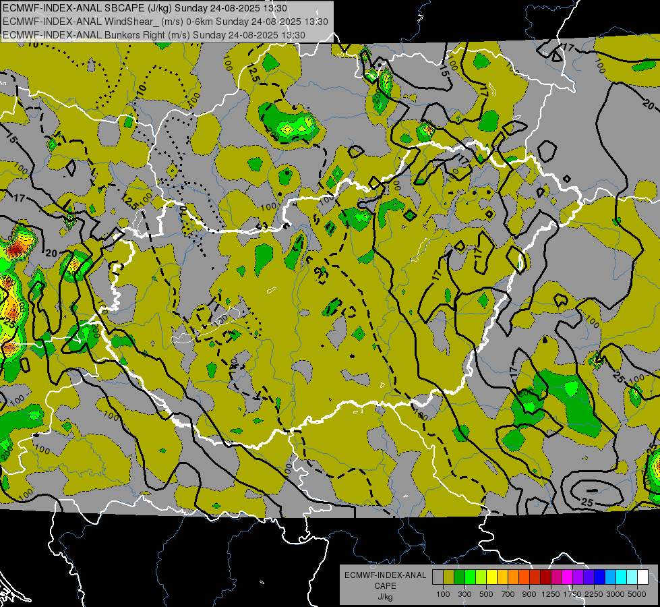This screenshot has height=607, width=660.
Task: Click the J/kg unit label in legend
Action: point(385,597)
